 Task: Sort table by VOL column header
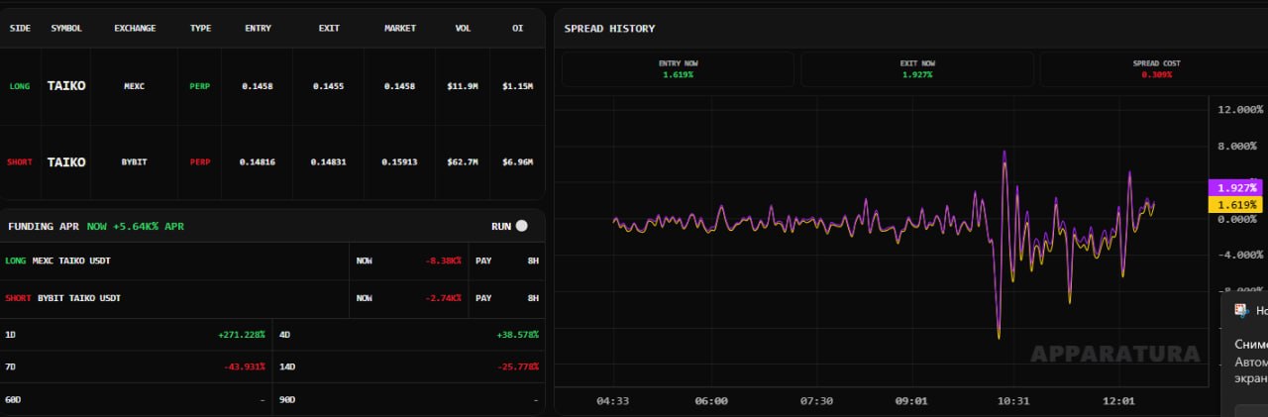[x=463, y=29]
